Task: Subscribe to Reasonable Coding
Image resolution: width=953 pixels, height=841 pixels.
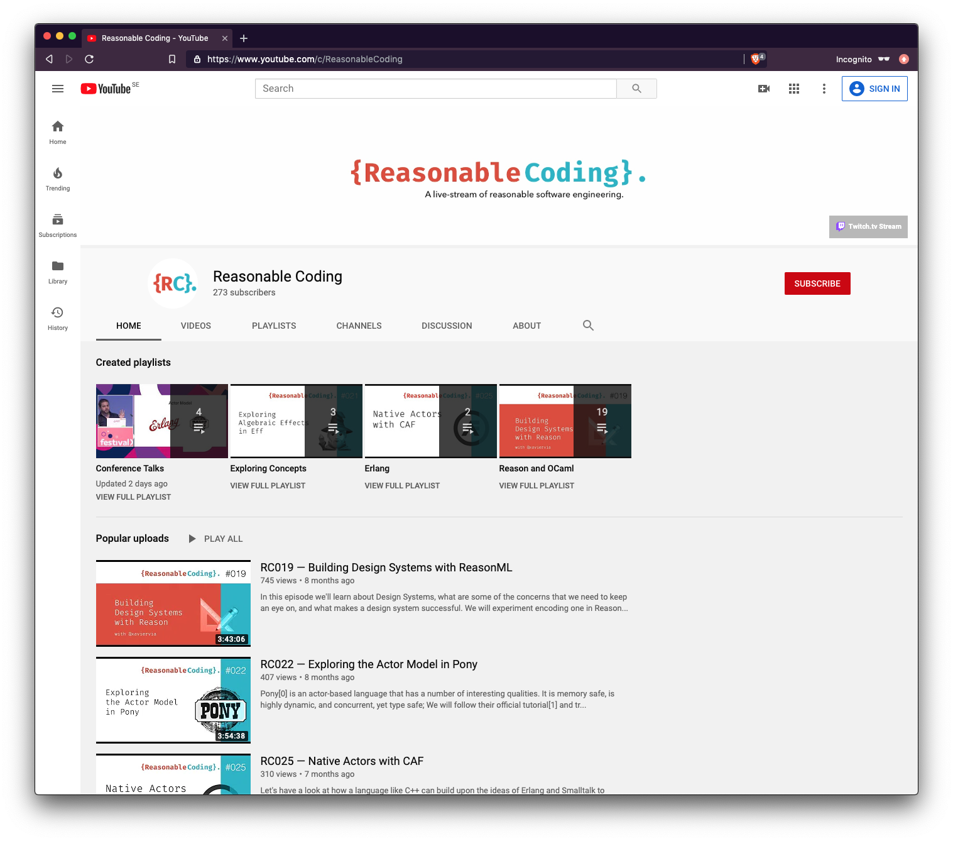Action: click(817, 283)
